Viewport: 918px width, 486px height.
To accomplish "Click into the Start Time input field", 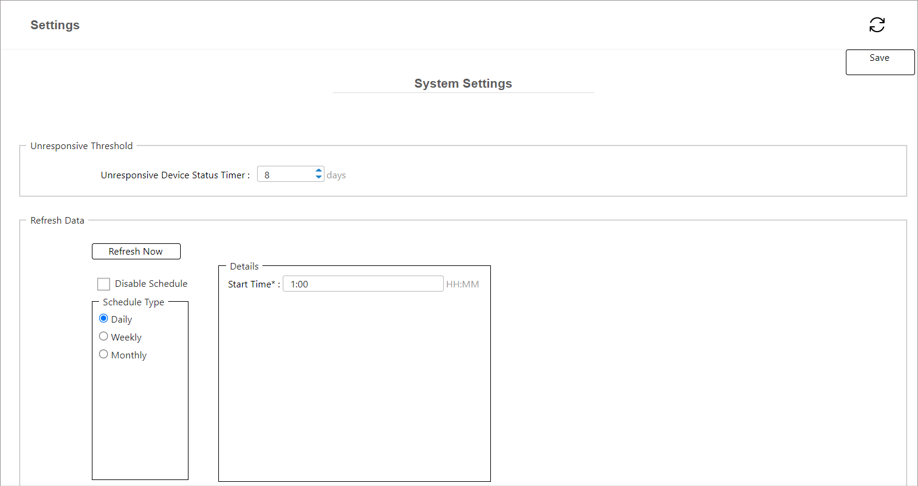I will pos(363,284).
